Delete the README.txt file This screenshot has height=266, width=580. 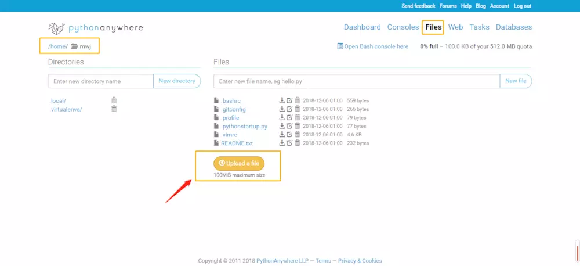point(298,143)
